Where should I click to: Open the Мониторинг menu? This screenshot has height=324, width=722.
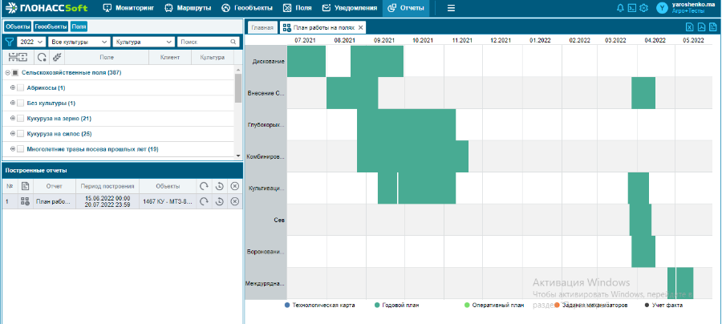pyautogui.click(x=130, y=8)
